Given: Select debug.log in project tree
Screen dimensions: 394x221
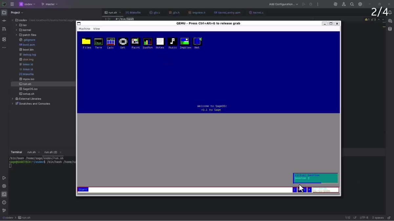Looking at the screenshot, I should (29, 54).
